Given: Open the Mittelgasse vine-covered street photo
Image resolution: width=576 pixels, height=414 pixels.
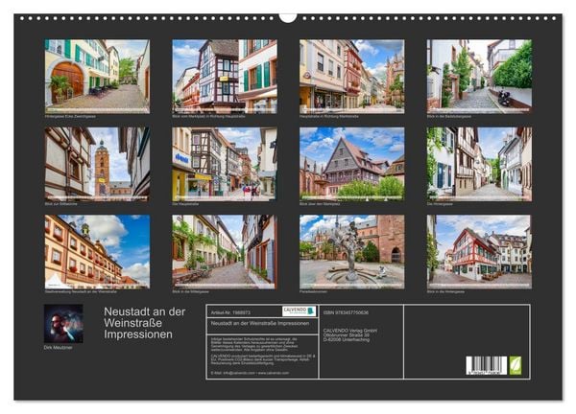Looking at the screenshot, I should click(x=225, y=251).
